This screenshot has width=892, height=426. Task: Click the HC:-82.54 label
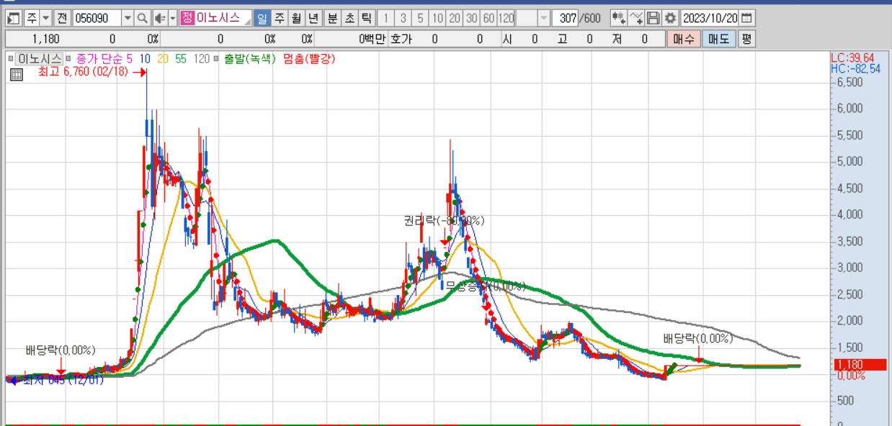coord(855,68)
